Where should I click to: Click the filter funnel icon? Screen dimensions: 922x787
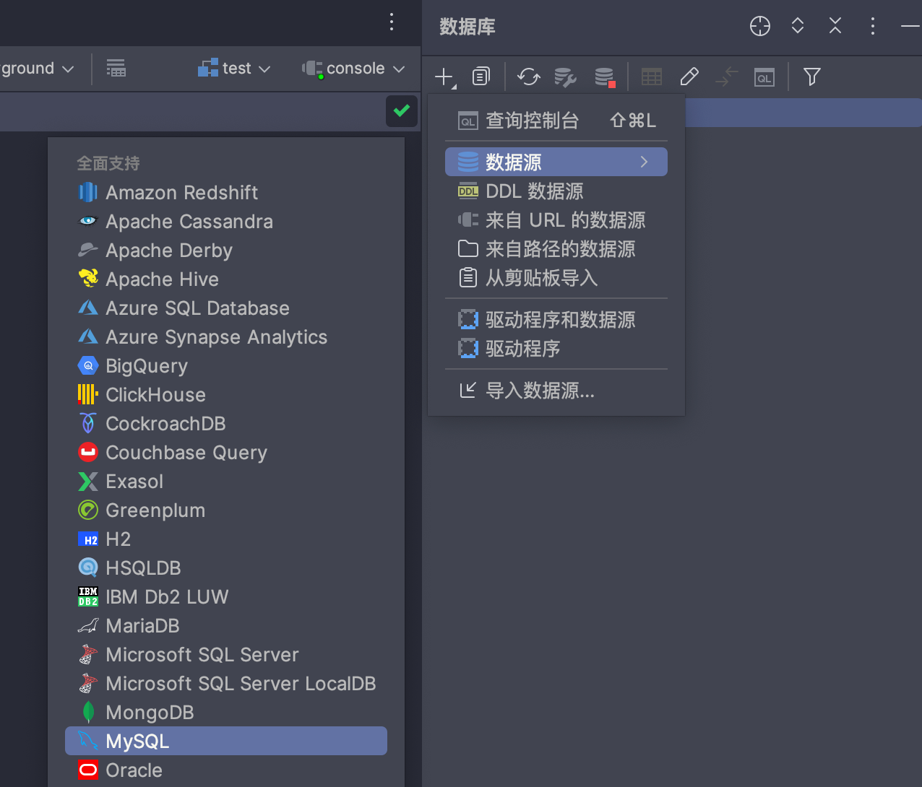pyautogui.click(x=812, y=77)
